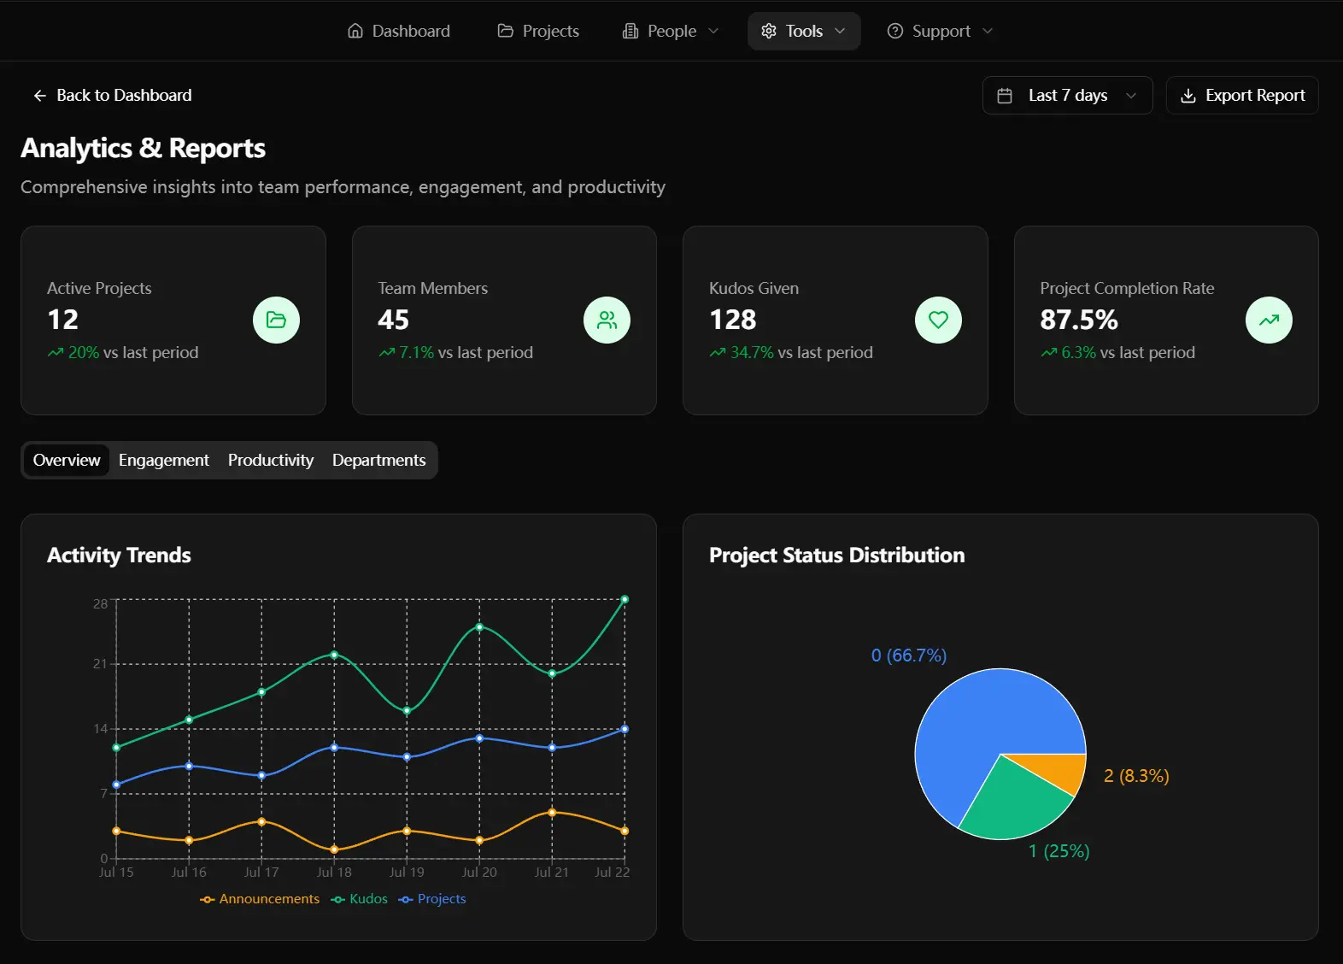Switch to the Engagement tab
This screenshot has width=1343, height=964.
click(x=164, y=460)
